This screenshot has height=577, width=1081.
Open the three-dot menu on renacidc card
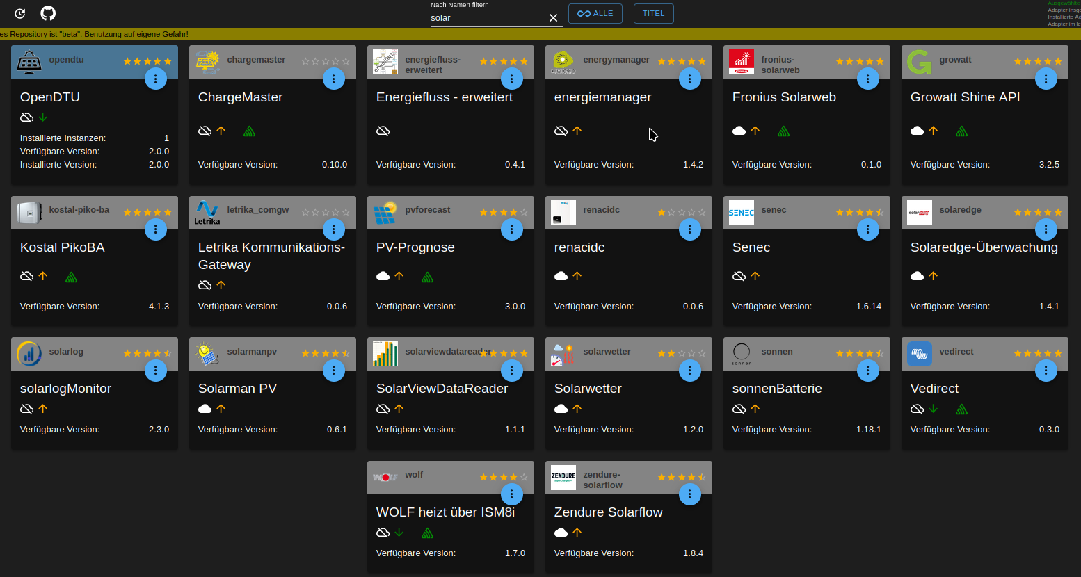(x=690, y=229)
